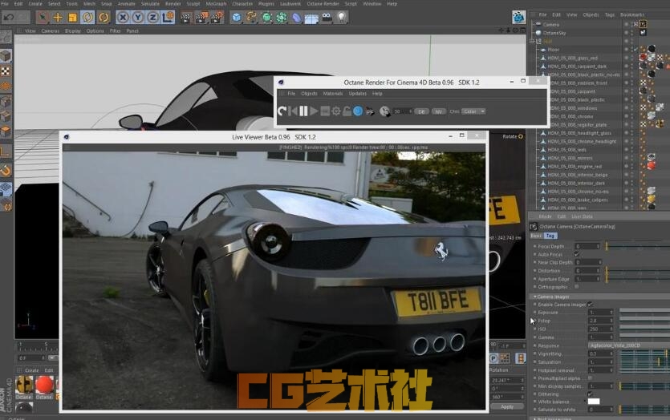Open the purple deformer icon
The width and height of the screenshot is (670, 420).
297,18
